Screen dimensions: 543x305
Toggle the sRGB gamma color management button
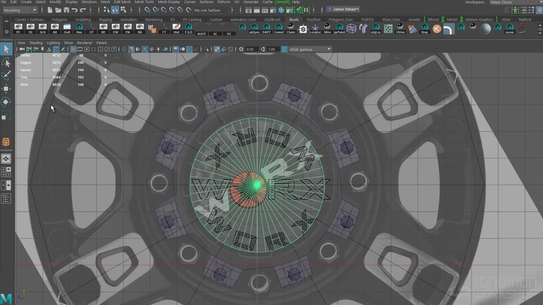(x=283, y=49)
